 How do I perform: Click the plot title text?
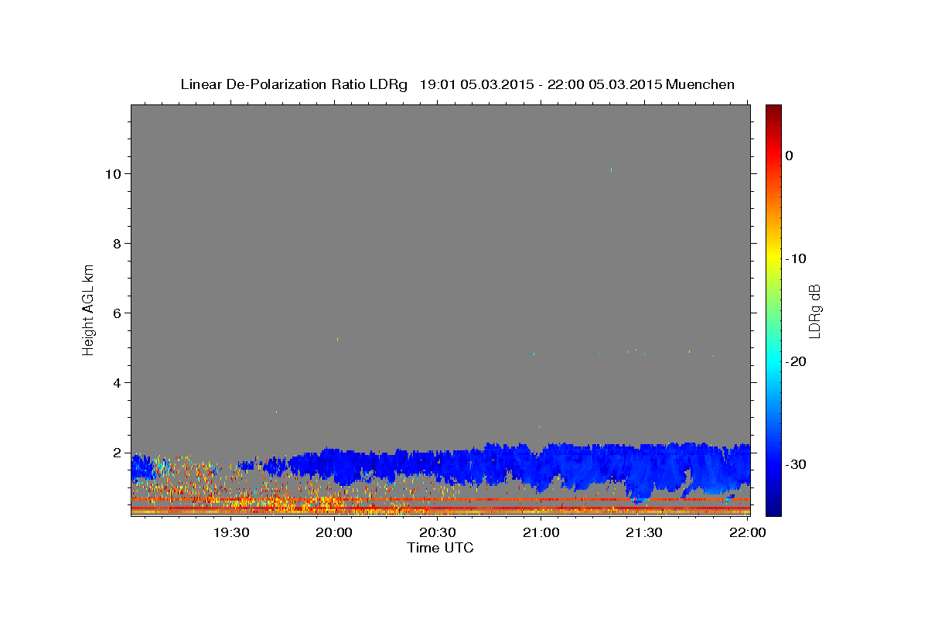[457, 84]
